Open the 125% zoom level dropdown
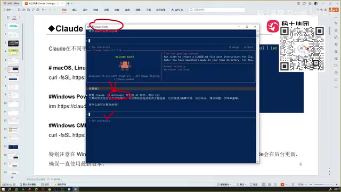This screenshot has height=192, width=341. tap(302, 185)
